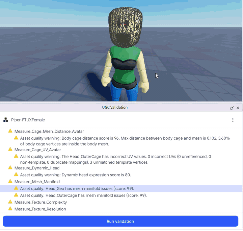Screen dimensions: 243x231
Task: Select the Measure_Dynamic_Head row
Action: 121,168
